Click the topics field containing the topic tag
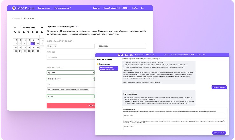This screenshot has height=140, width=235. pos(71,90)
